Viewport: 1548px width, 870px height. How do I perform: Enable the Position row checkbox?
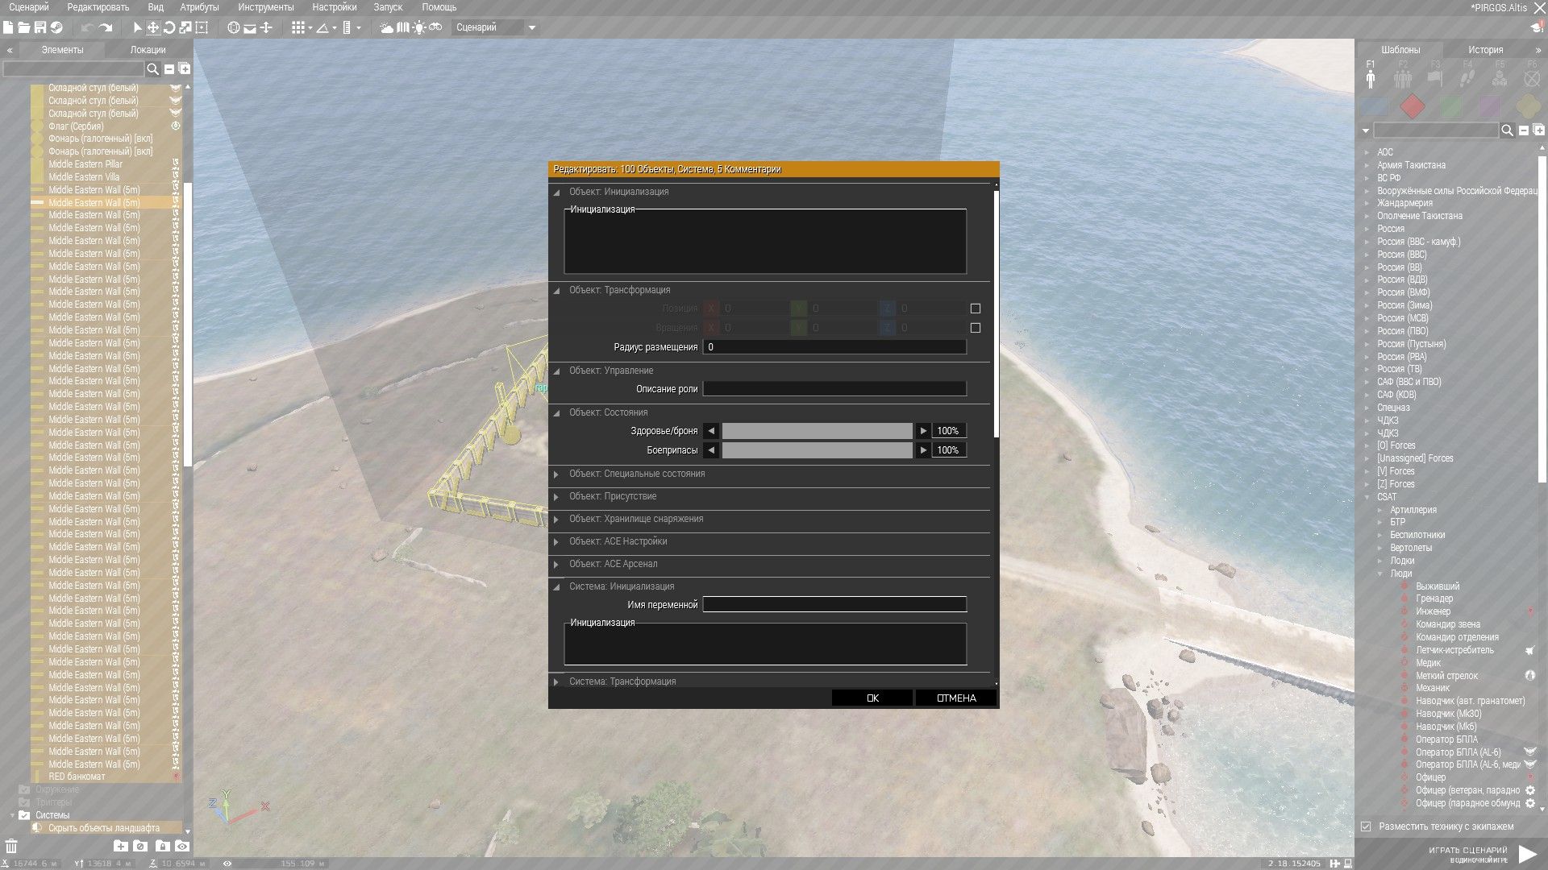(976, 309)
